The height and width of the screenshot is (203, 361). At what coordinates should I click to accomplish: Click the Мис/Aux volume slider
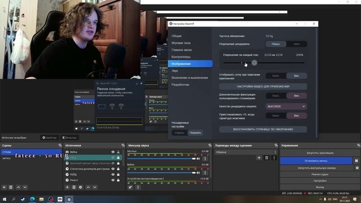(x=161, y=159)
